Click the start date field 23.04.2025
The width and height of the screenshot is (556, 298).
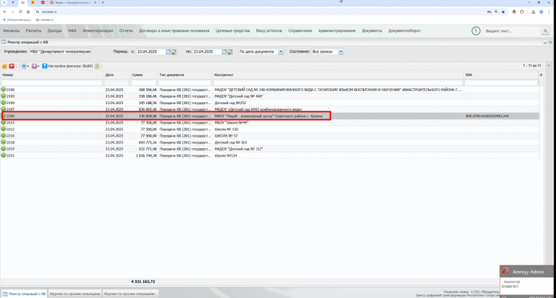pyautogui.click(x=151, y=52)
